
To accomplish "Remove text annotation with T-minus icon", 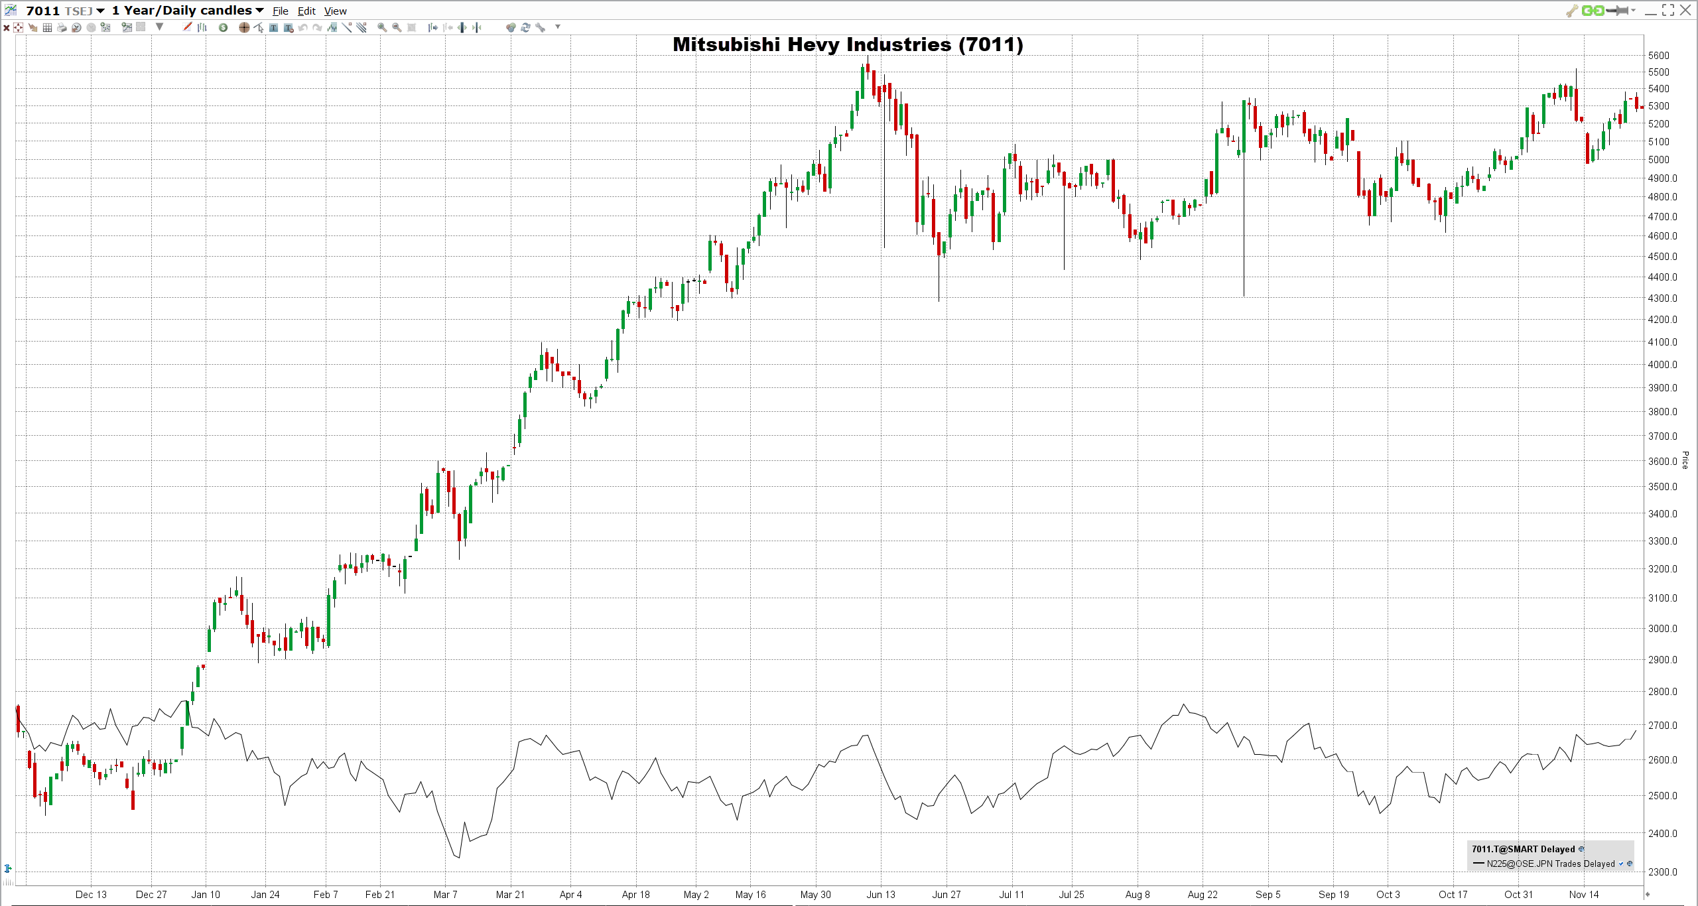I will pos(289,28).
